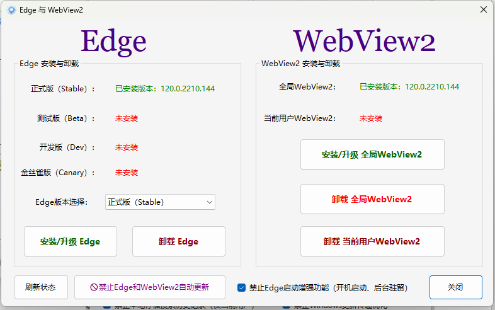Image resolution: width=495 pixels, height=310 pixels.
Task: Click the 正式版 (Stable) label
Action: (63, 89)
